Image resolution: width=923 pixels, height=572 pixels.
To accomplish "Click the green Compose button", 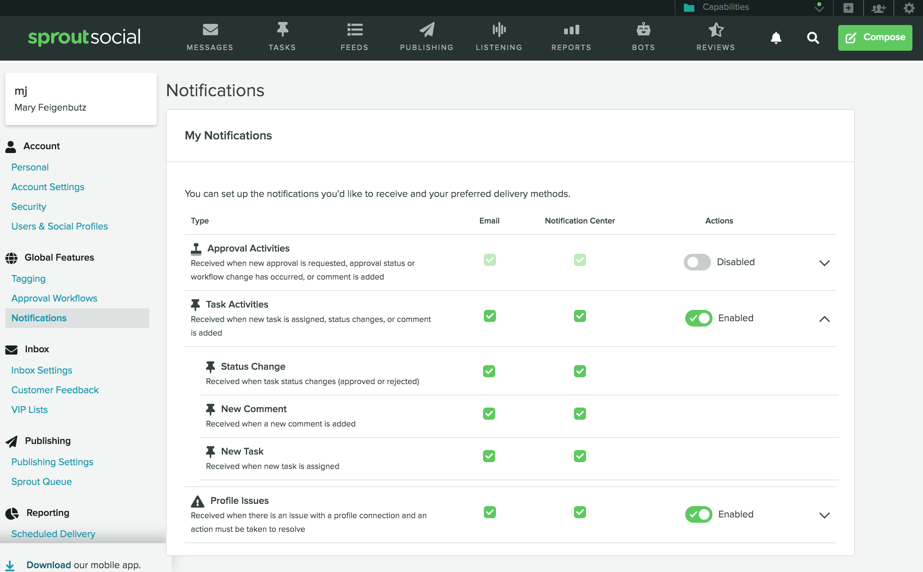I will (875, 38).
